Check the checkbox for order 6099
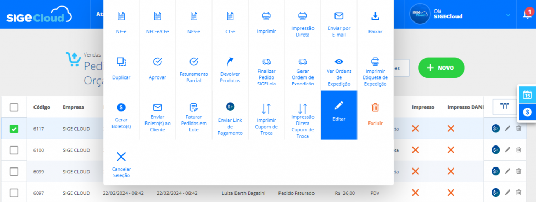Screen dimensions: 536x202 (x=14, y=171)
